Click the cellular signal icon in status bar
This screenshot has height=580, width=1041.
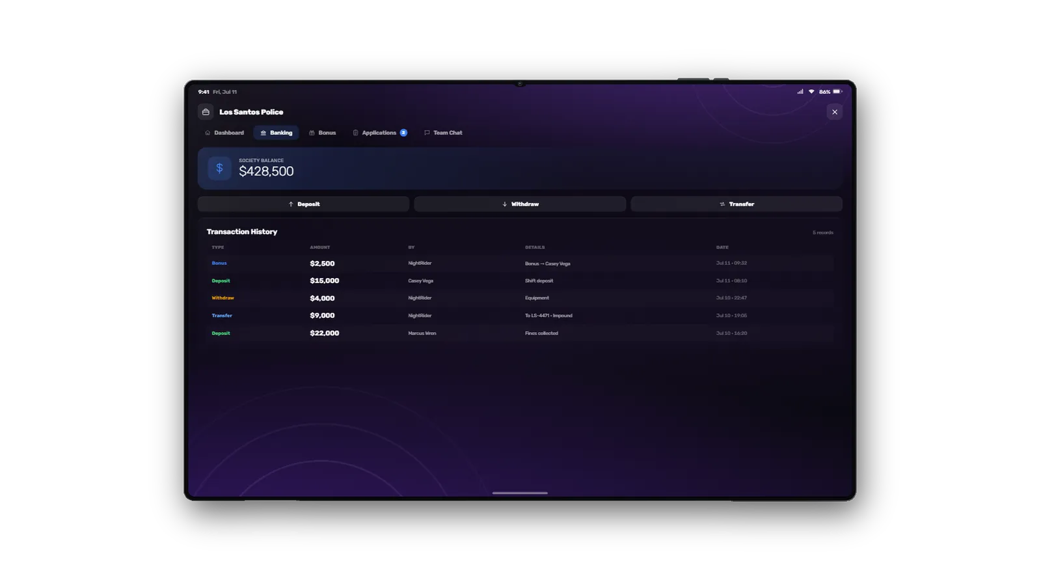tap(800, 92)
